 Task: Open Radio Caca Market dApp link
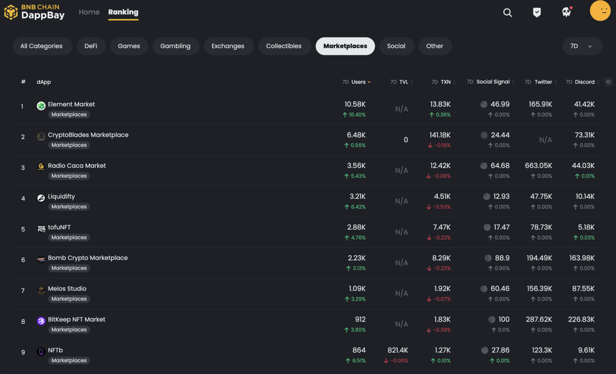77,166
